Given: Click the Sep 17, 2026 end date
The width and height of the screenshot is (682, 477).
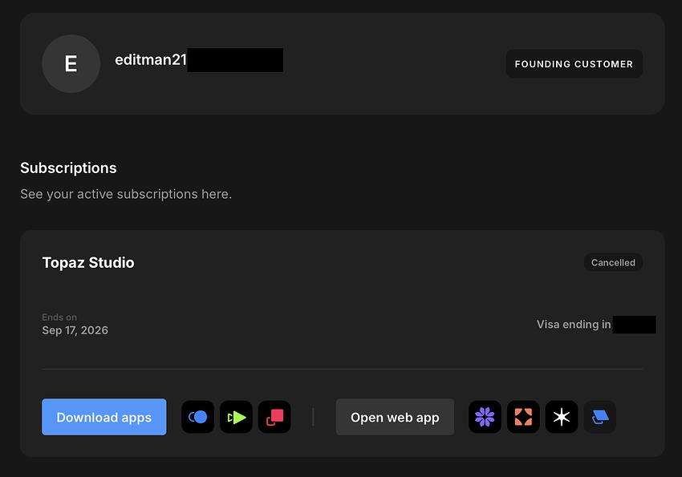Looking at the screenshot, I should tap(75, 330).
